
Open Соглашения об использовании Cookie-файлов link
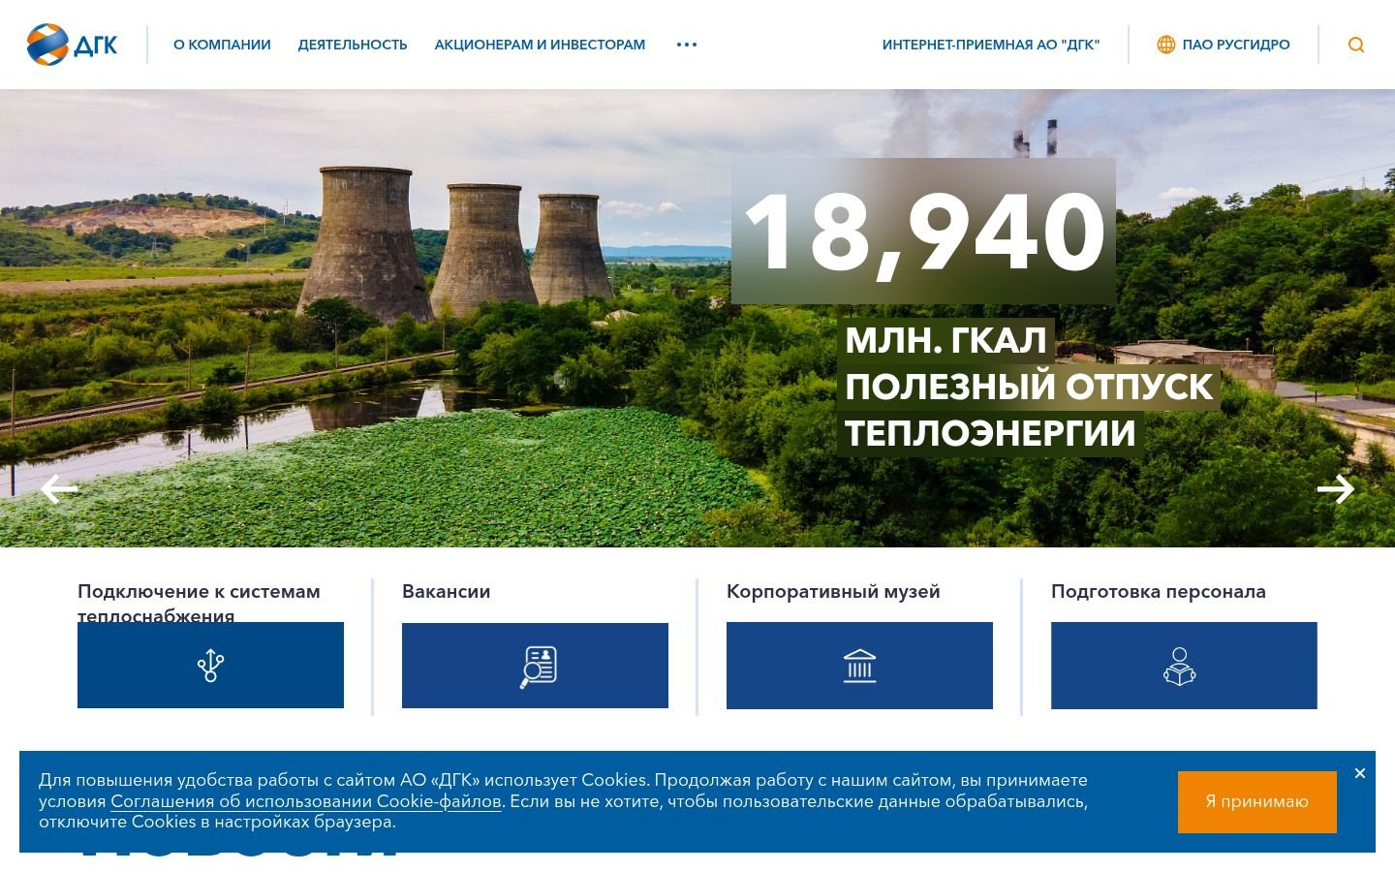coord(306,801)
